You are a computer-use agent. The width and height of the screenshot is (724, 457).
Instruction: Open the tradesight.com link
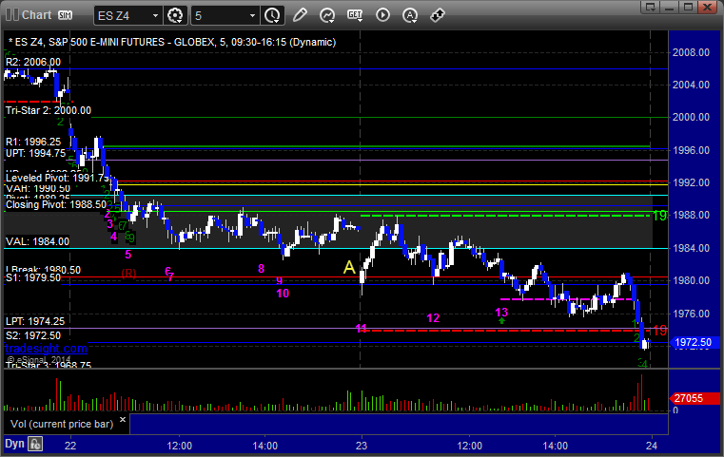pyautogui.click(x=46, y=348)
